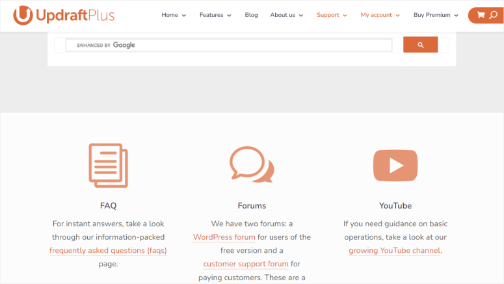The image size is (504, 284).
Task: Open the WordPress forum link
Action: click(x=224, y=237)
